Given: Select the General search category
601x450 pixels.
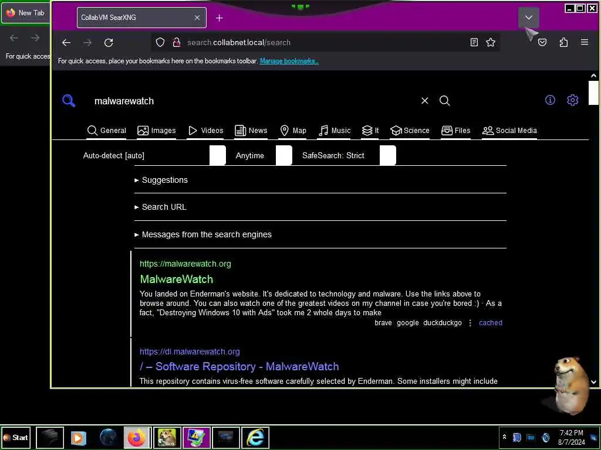Looking at the screenshot, I should pyautogui.click(x=107, y=131).
